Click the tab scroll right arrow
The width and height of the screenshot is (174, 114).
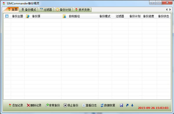tap(170, 10)
